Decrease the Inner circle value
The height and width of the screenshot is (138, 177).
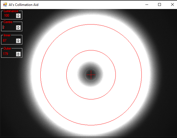point(18,42)
